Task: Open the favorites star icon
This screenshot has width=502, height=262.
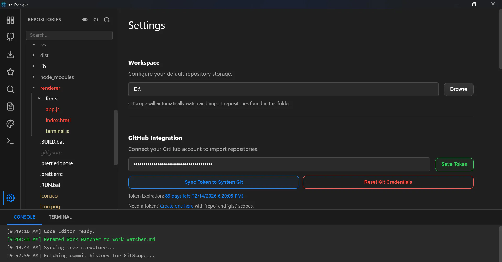Action: point(10,72)
